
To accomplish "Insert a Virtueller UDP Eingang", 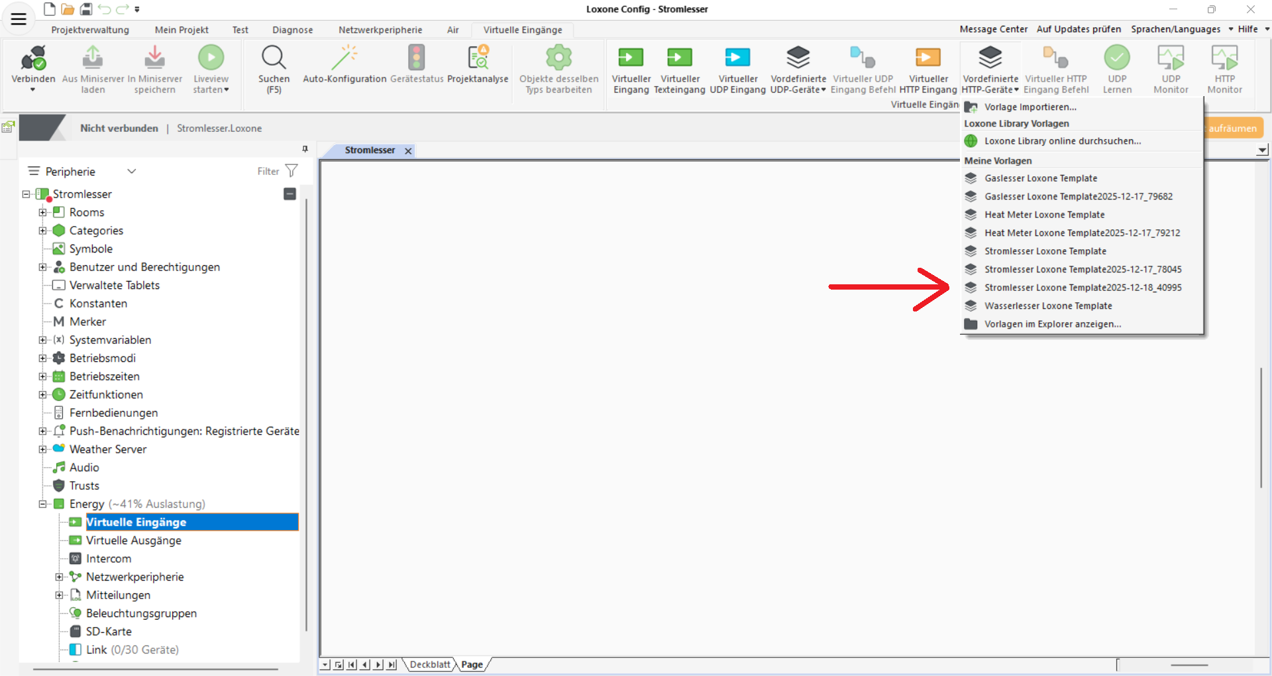I will [x=737, y=58].
